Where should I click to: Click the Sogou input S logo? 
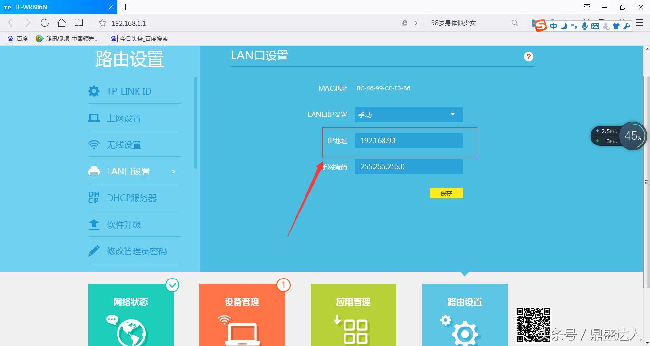point(541,26)
